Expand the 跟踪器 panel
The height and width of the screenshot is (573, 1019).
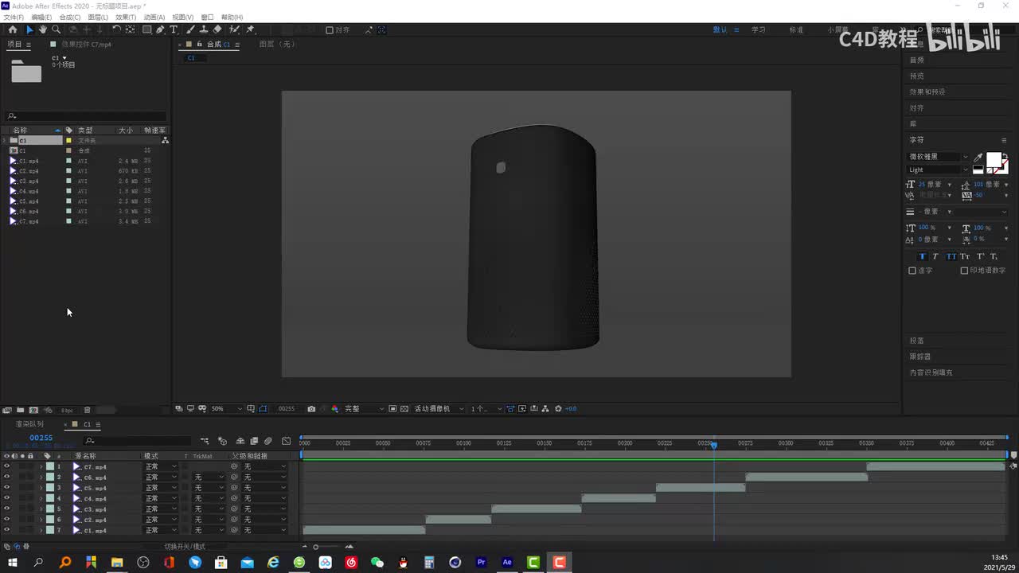pos(920,357)
